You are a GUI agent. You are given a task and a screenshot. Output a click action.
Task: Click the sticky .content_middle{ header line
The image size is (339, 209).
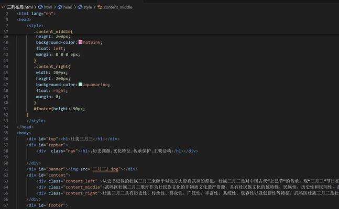tap(53, 31)
